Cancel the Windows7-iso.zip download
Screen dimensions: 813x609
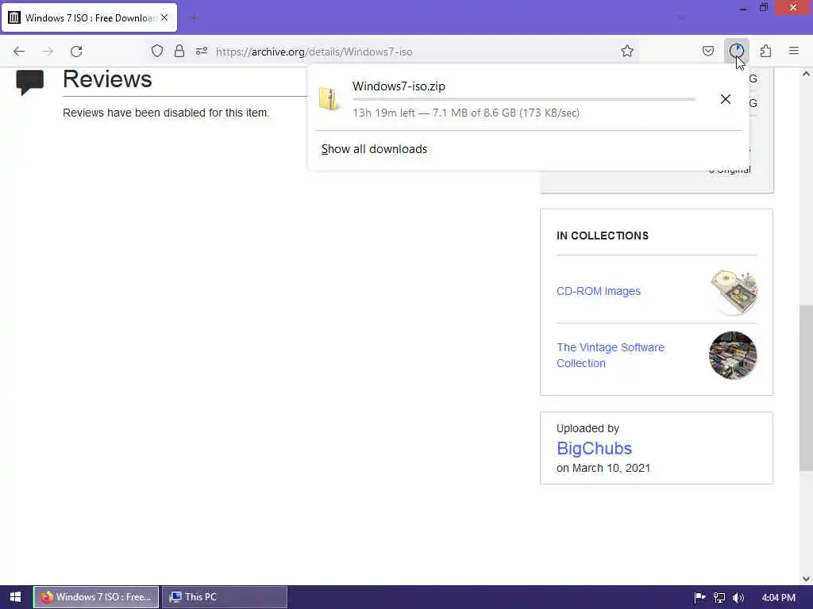click(726, 99)
